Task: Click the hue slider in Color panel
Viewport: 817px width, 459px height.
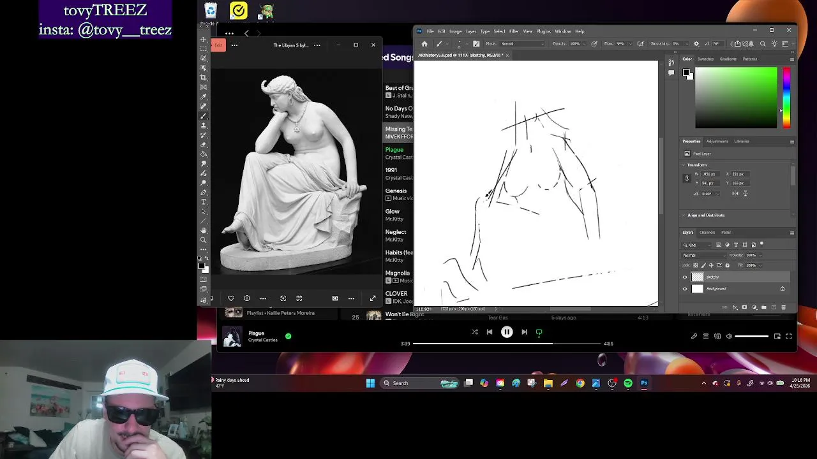Action: coord(786,98)
